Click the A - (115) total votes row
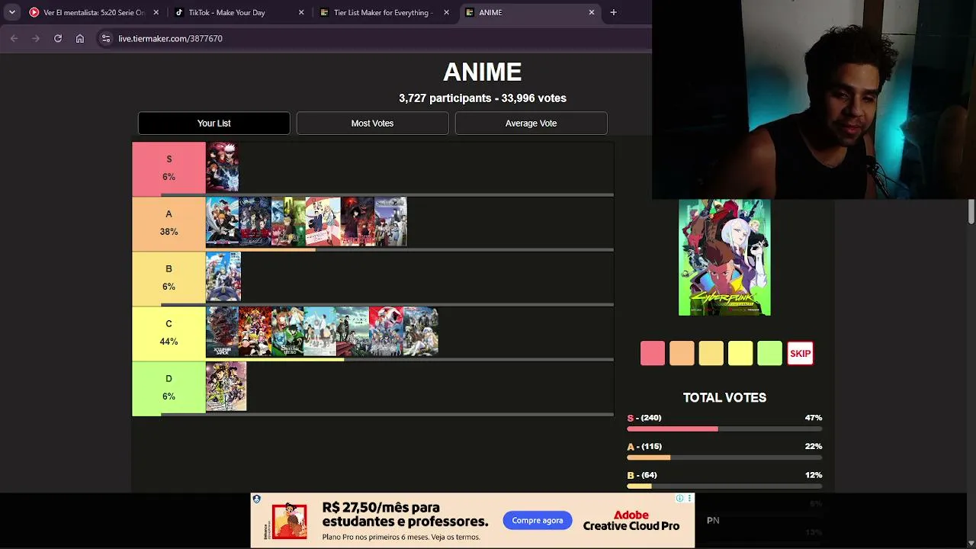Screen dimensions: 976x549 (x=724, y=451)
